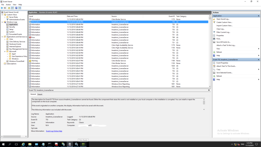Open the Event Log Online Help link

[x=54, y=131]
